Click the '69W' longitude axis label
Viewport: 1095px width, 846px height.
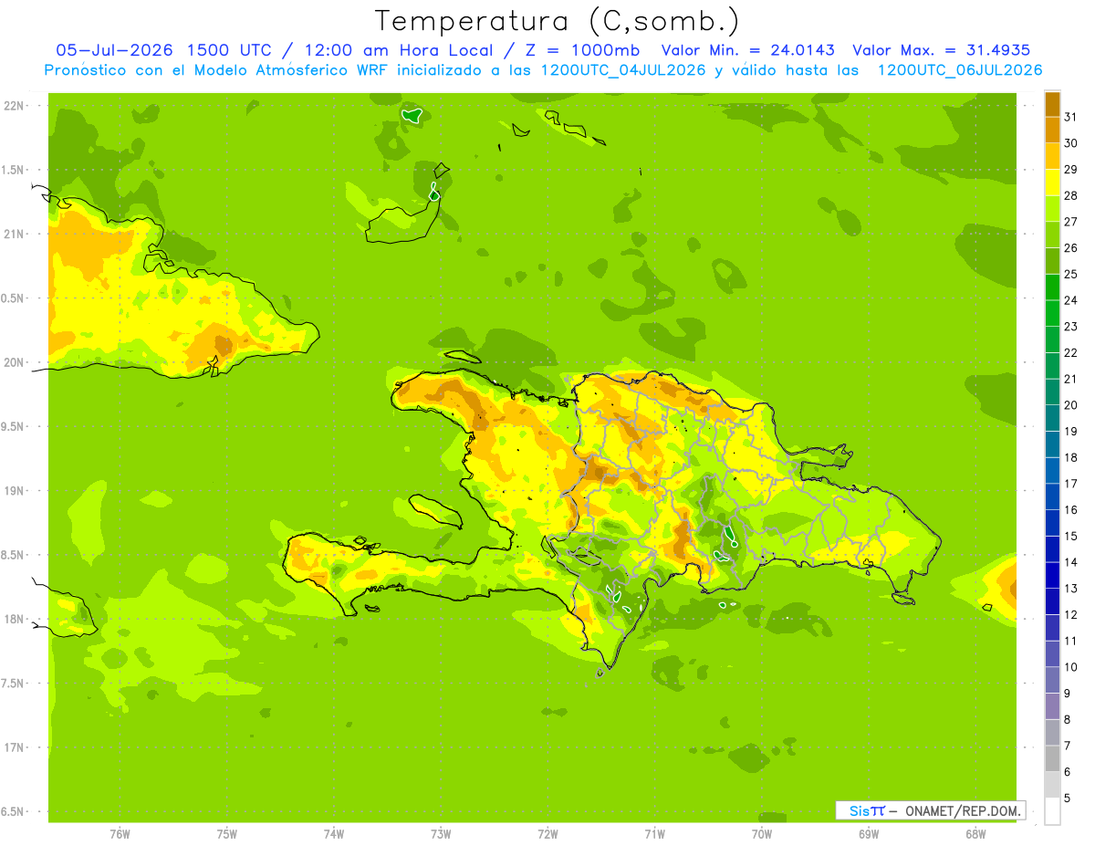[869, 834]
